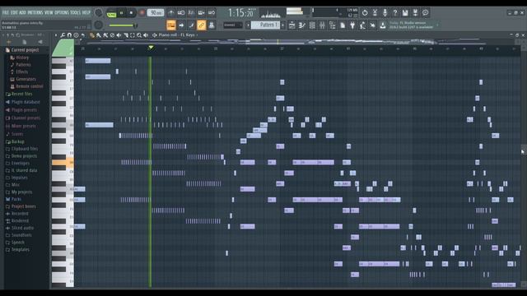This screenshot has height=296, width=527.
Task: Click the question mark help icon
Action: [395, 13]
